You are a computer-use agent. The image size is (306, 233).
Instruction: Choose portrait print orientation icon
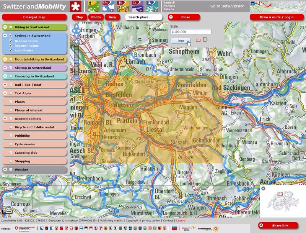205,39
